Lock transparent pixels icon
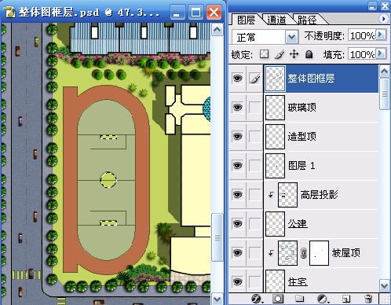This screenshot has width=391, height=305. tap(264, 54)
